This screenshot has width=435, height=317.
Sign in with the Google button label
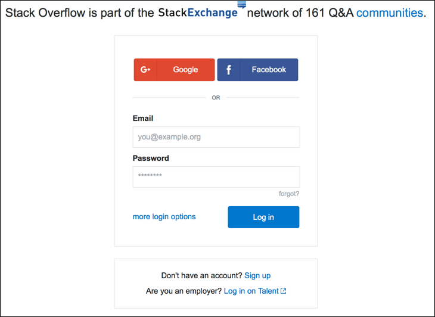click(185, 70)
